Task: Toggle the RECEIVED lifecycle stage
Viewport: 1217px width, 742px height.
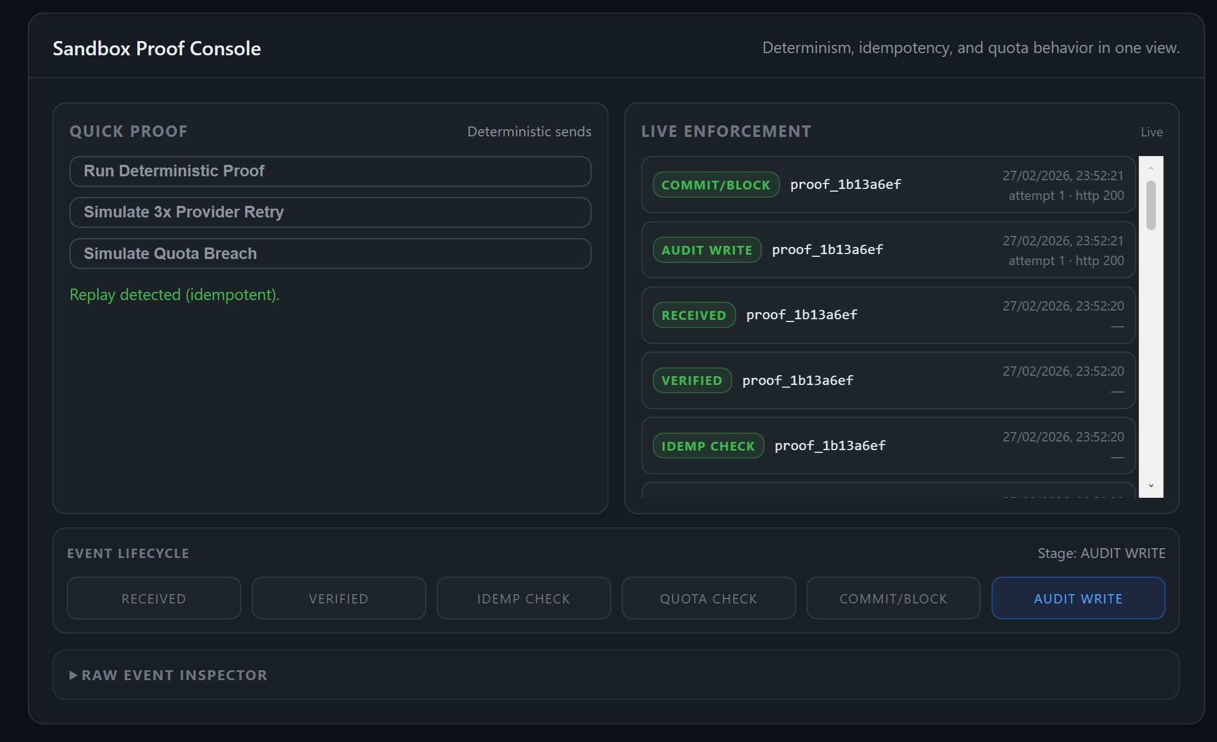Action: [x=153, y=598]
